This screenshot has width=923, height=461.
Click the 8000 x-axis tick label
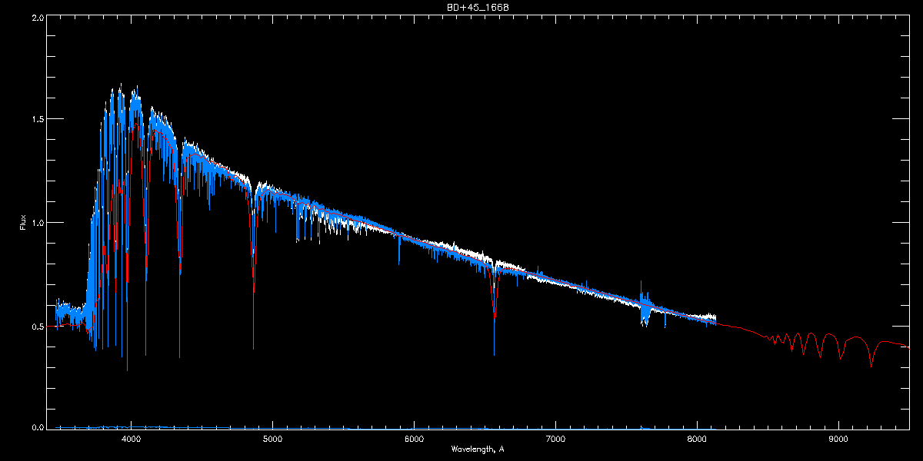click(x=697, y=439)
